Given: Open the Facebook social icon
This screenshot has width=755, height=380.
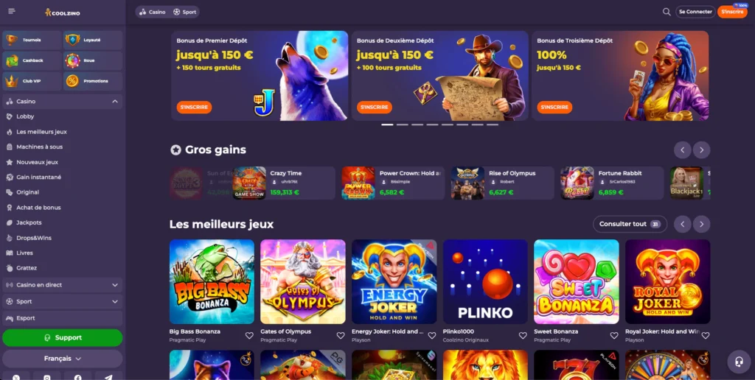Looking at the screenshot, I should pyautogui.click(x=78, y=377).
